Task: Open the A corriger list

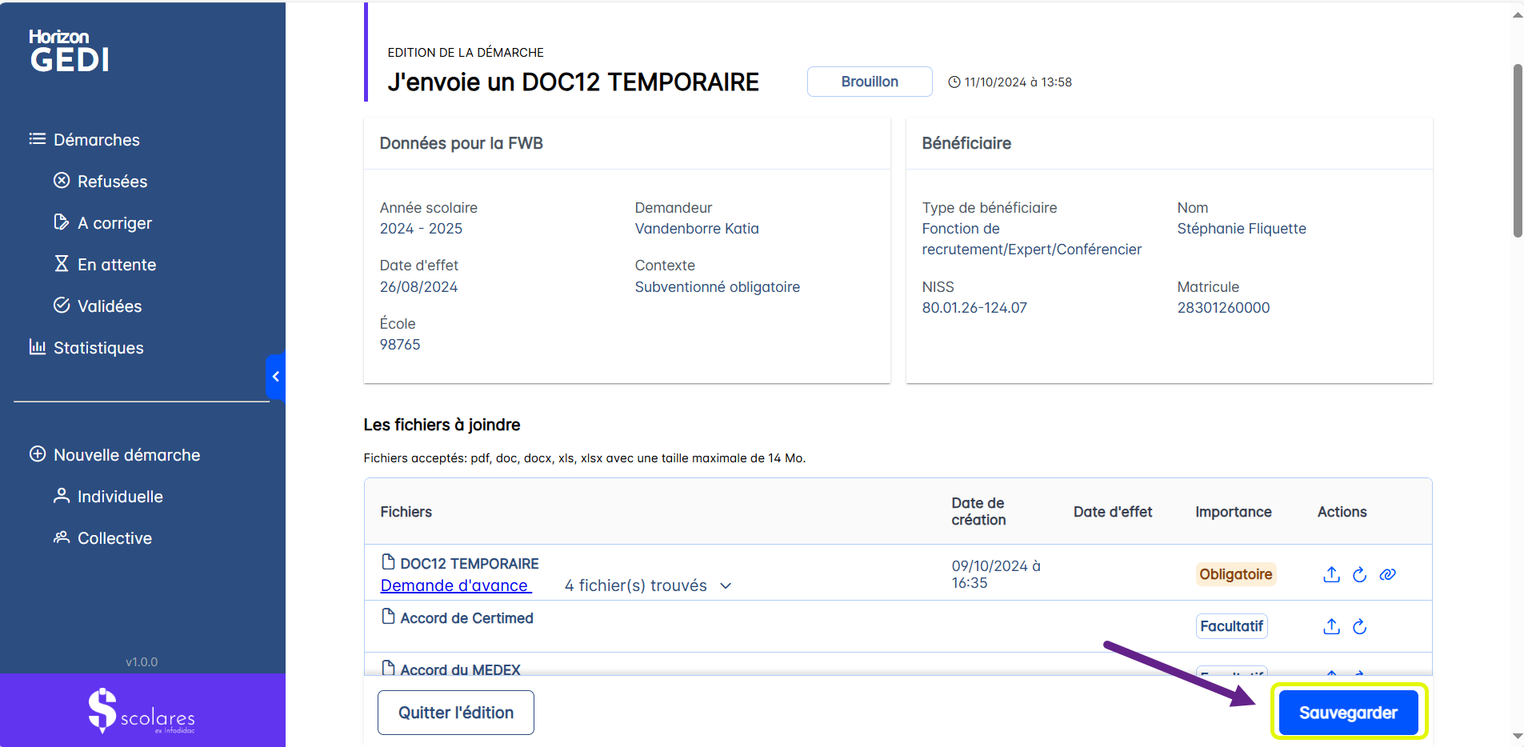Action: point(114,223)
